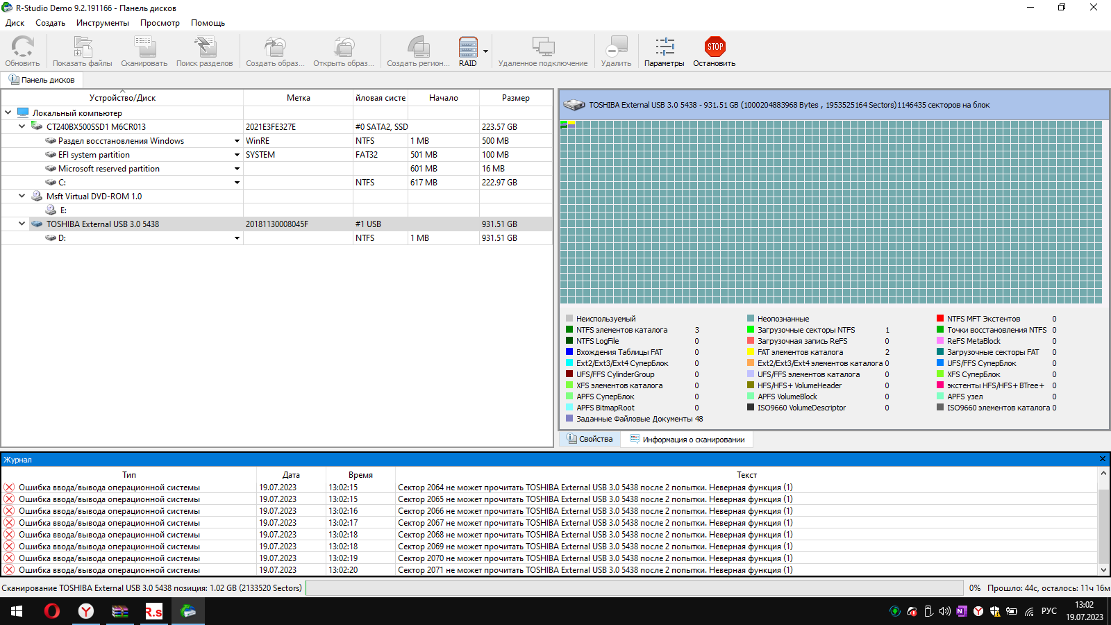Click the Scan (Сканировать) toolbar icon

pos(144,47)
